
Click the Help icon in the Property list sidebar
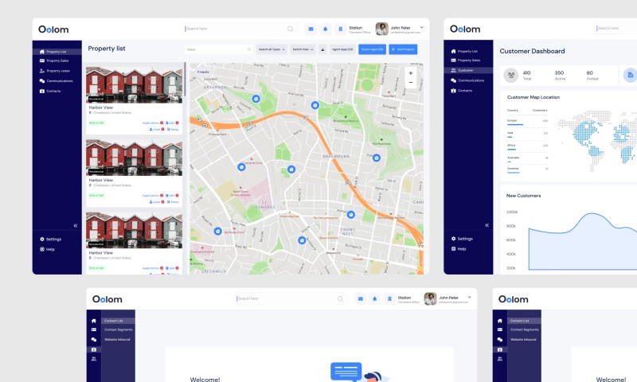click(42, 249)
